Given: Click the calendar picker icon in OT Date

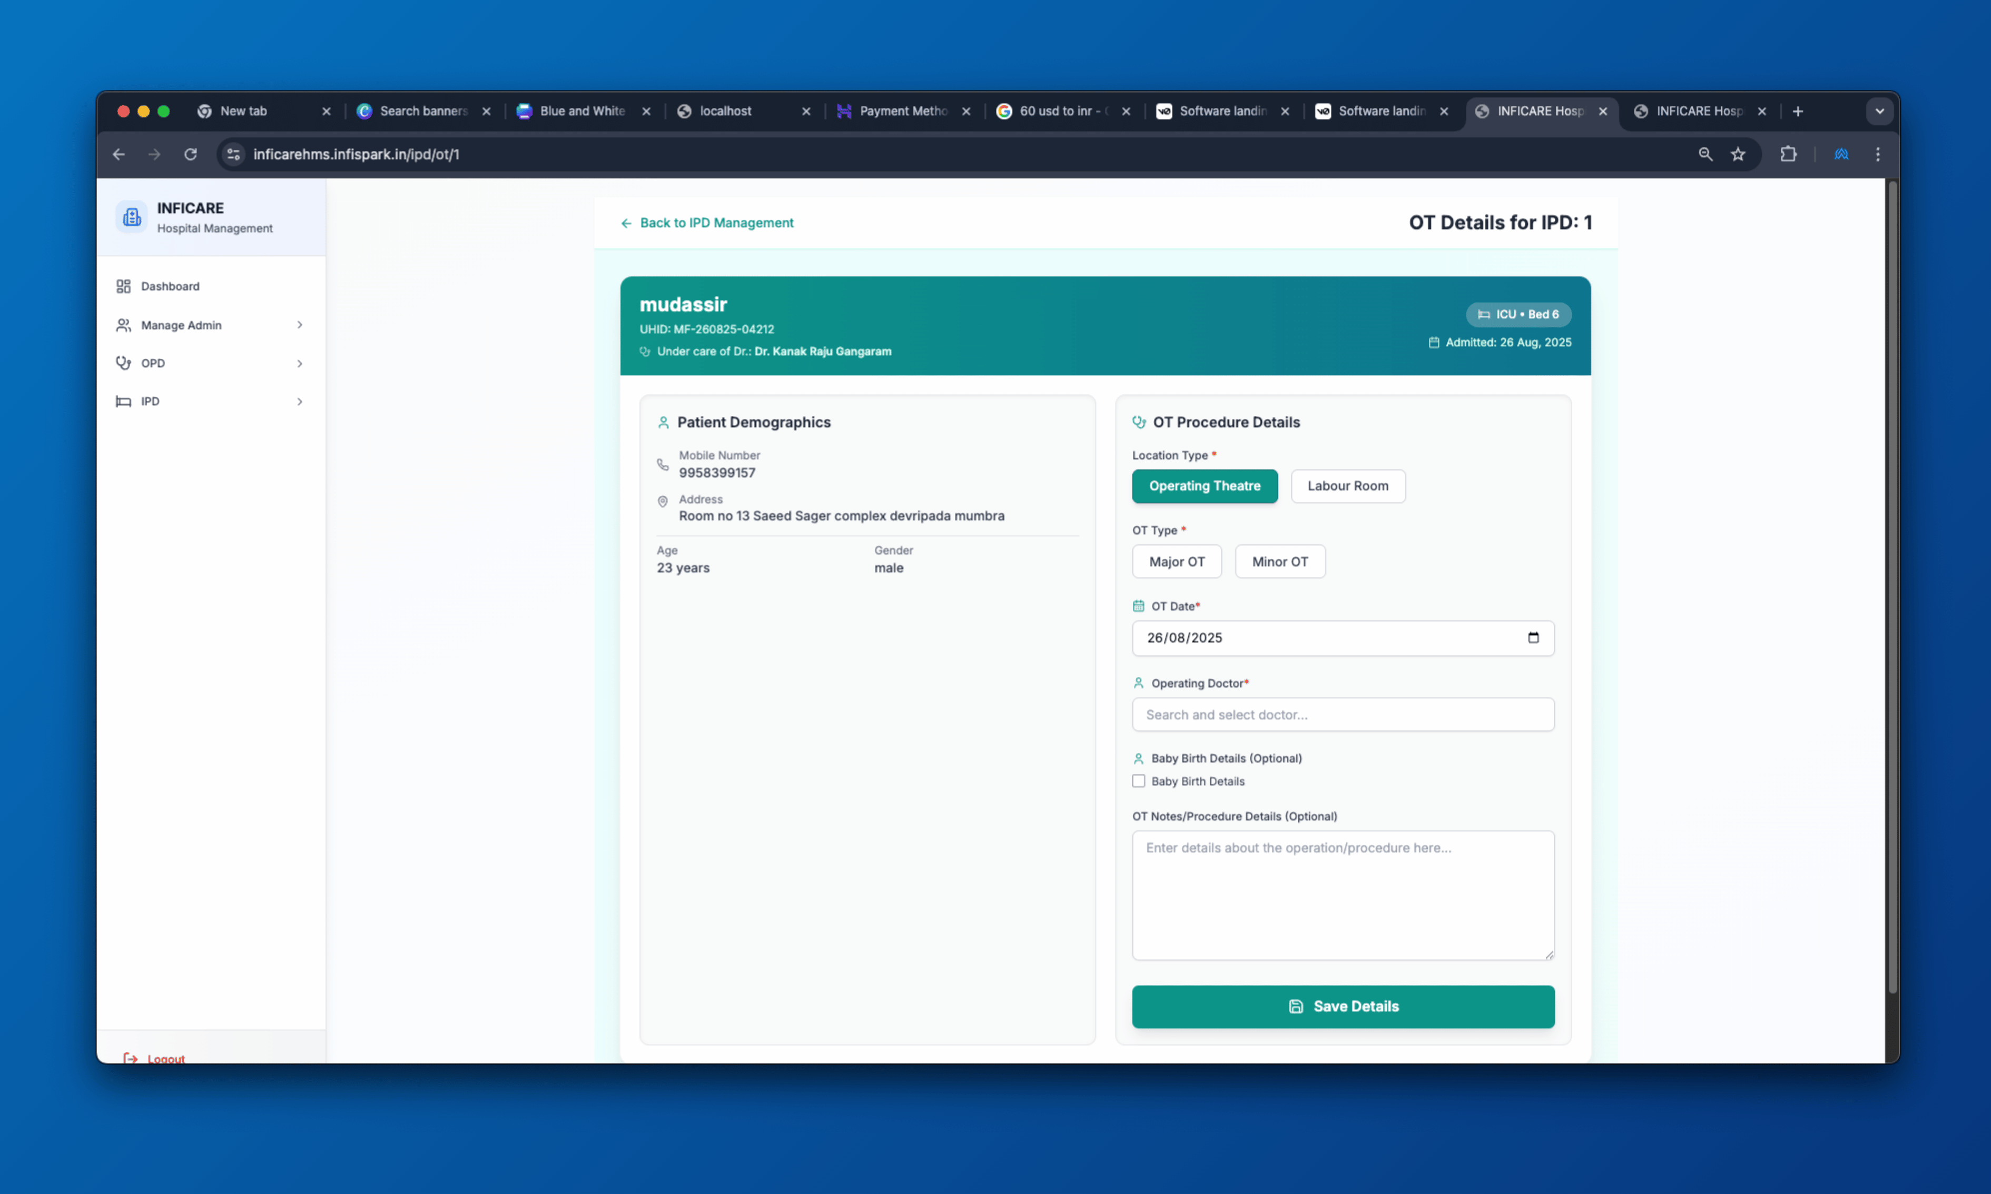Looking at the screenshot, I should 1532,637.
